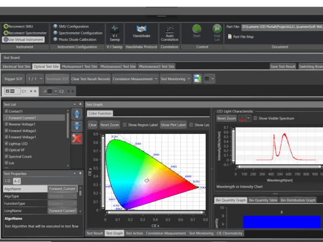Delete selected test with red X
323x242 pixels.
coord(77,138)
